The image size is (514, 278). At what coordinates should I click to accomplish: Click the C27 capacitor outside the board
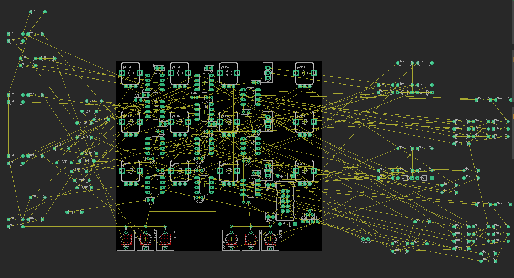point(366,239)
